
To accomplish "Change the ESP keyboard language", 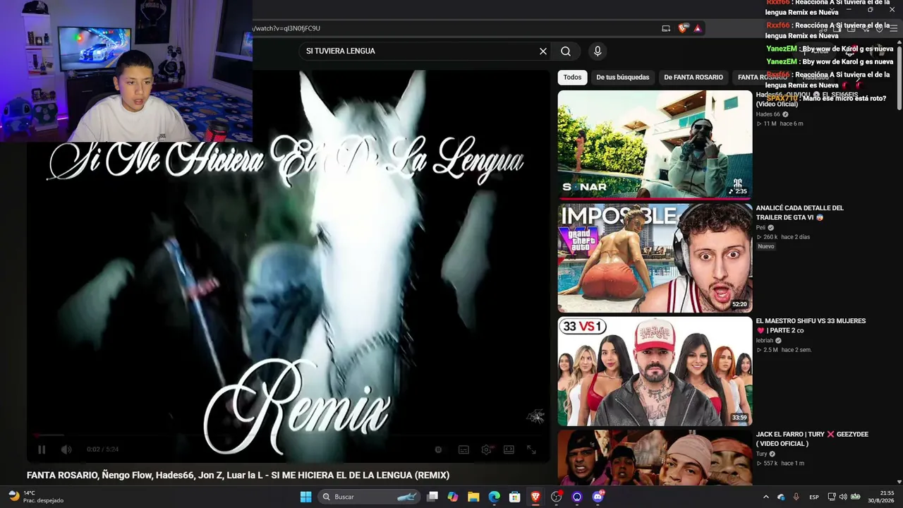I will click(814, 497).
